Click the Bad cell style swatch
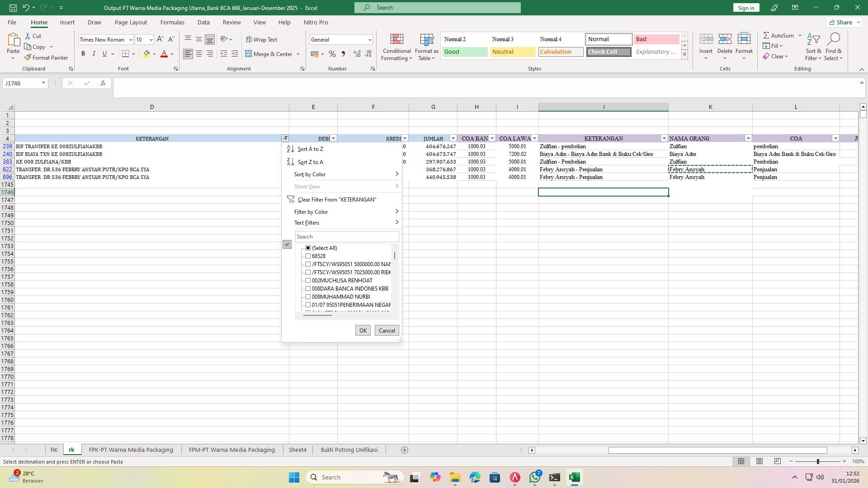Screen dimensions: 868x488 [656, 39]
